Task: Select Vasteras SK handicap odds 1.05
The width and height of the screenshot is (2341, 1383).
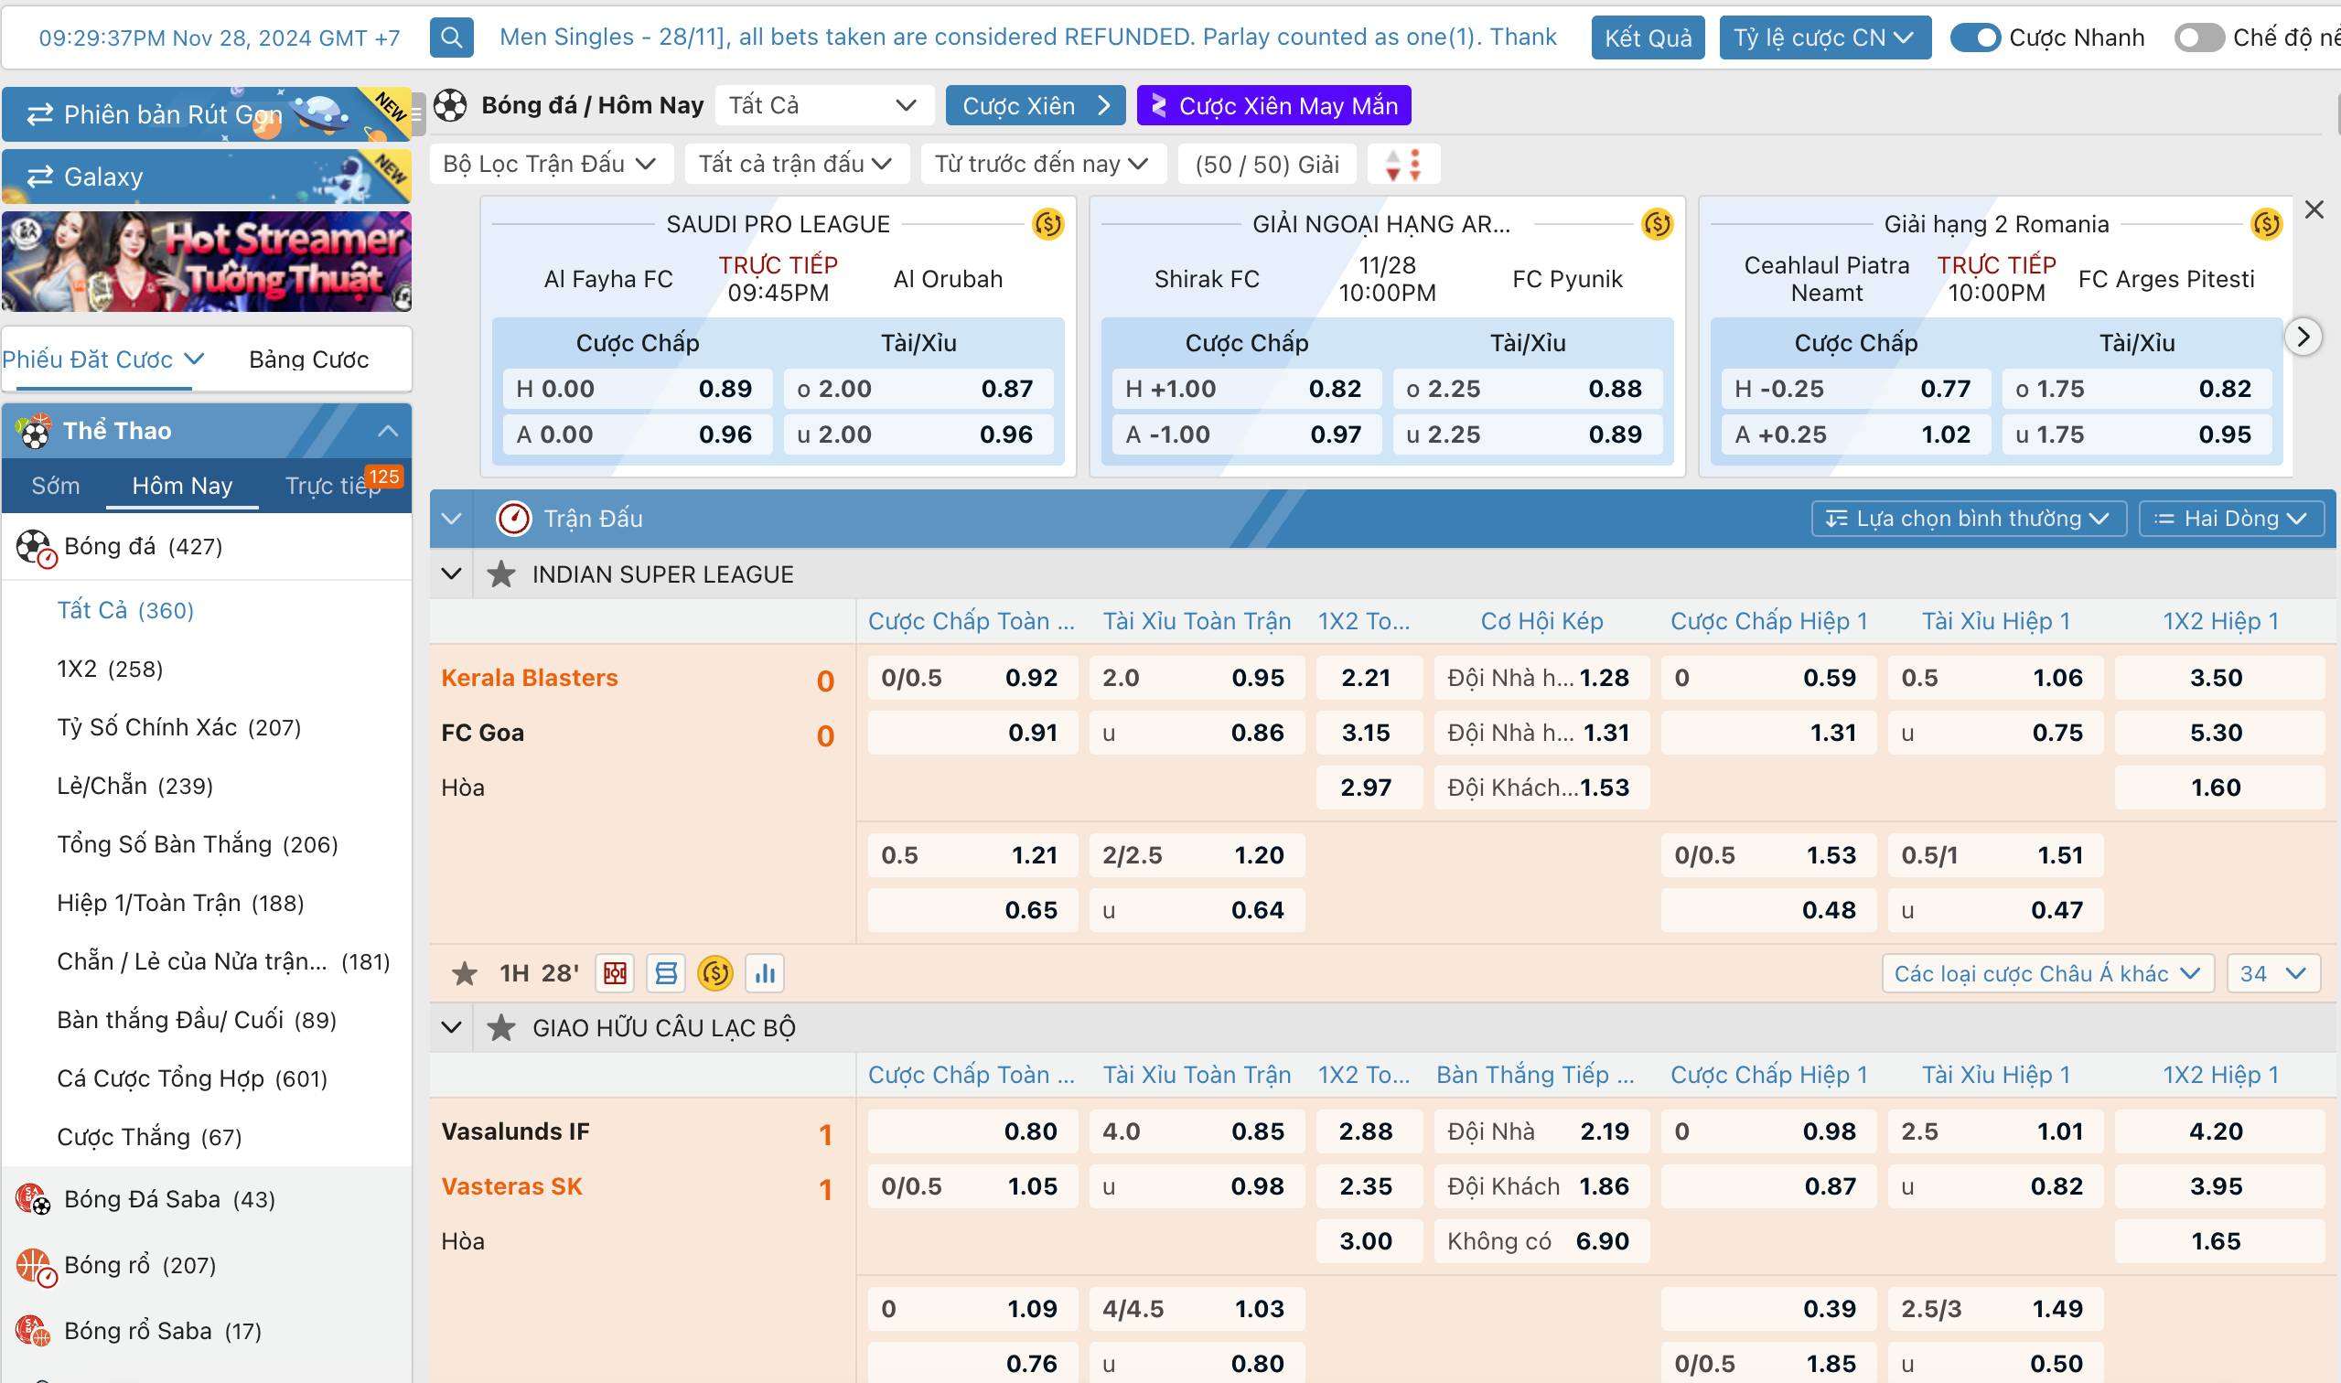Action: coord(972,1186)
